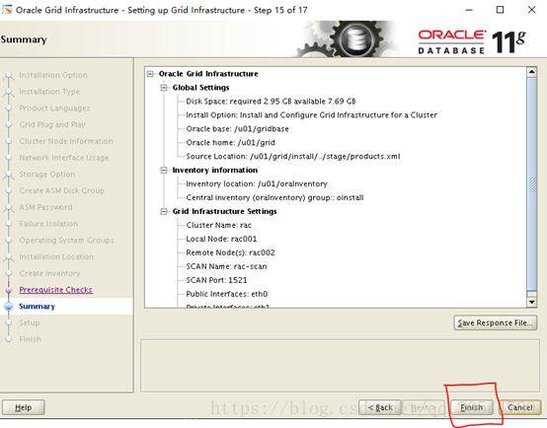547x428 pixels.
Task: Select the Grid Plug and Play step
Action: click(52, 124)
